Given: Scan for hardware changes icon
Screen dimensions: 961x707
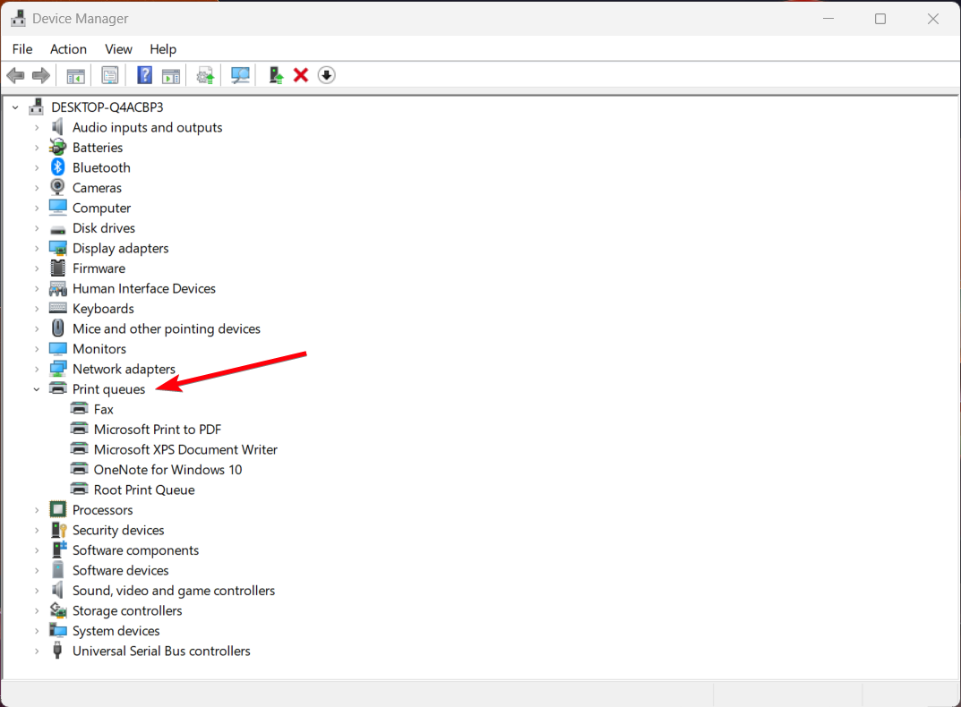Looking at the screenshot, I should [x=240, y=75].
